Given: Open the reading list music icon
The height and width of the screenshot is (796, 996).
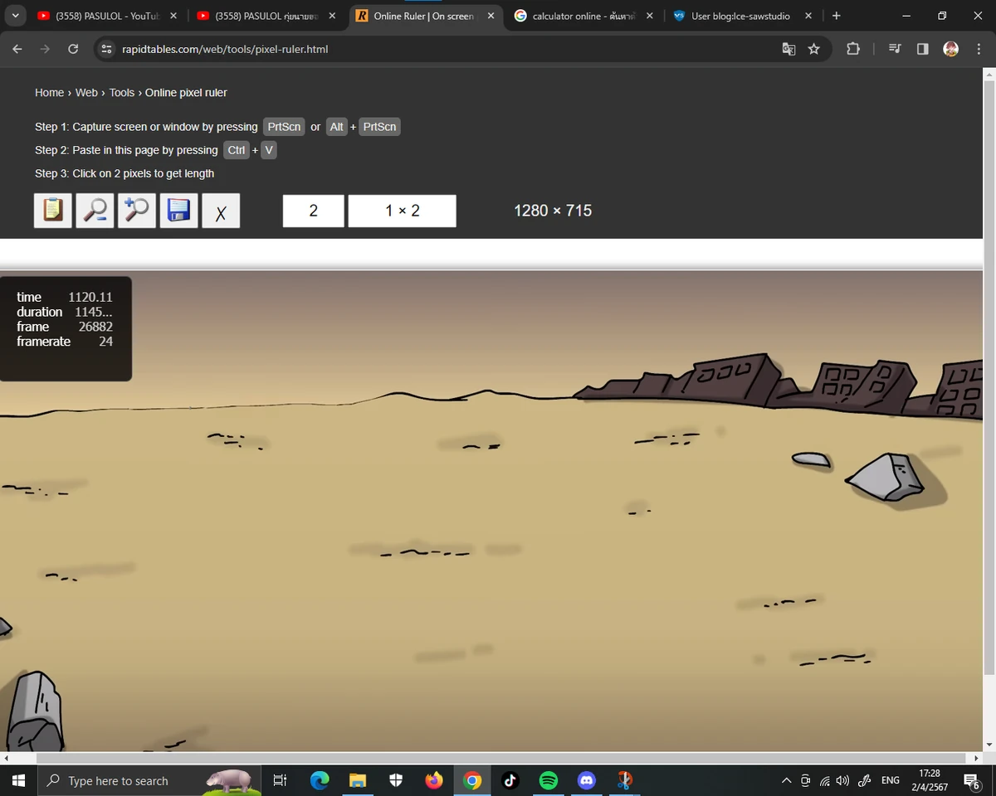Looking at the screenshot, I should [894, 49].
